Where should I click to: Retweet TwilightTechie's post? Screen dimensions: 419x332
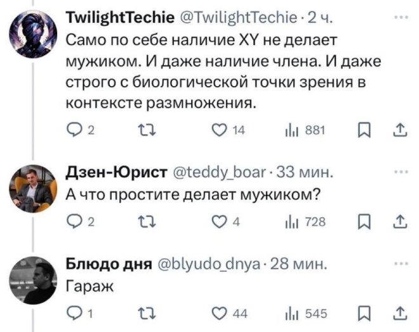coord(142,130)
